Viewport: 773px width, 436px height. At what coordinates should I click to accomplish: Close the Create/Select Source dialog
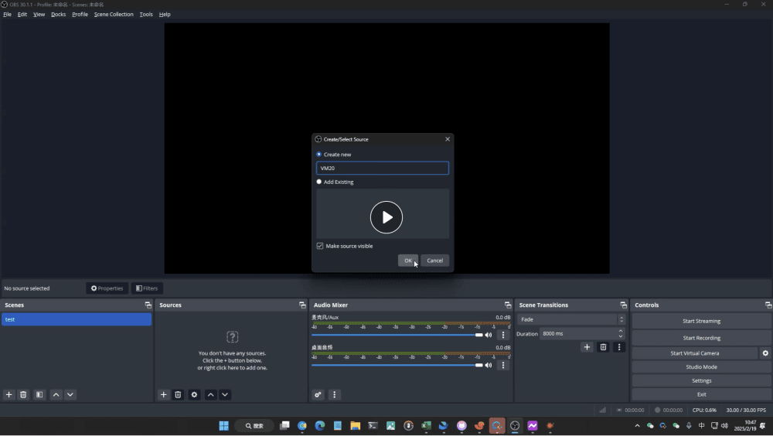448,139
